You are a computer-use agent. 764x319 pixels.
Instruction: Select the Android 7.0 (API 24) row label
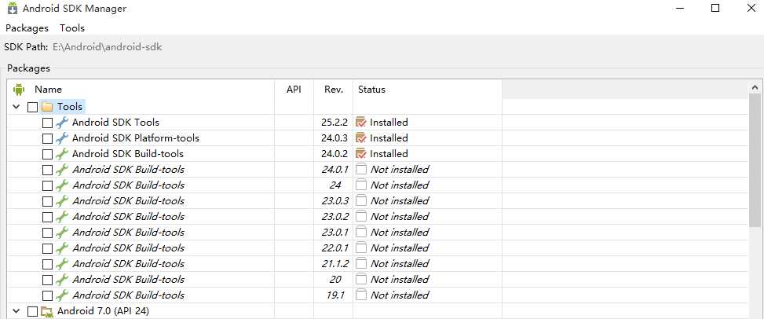click(103, 310)
